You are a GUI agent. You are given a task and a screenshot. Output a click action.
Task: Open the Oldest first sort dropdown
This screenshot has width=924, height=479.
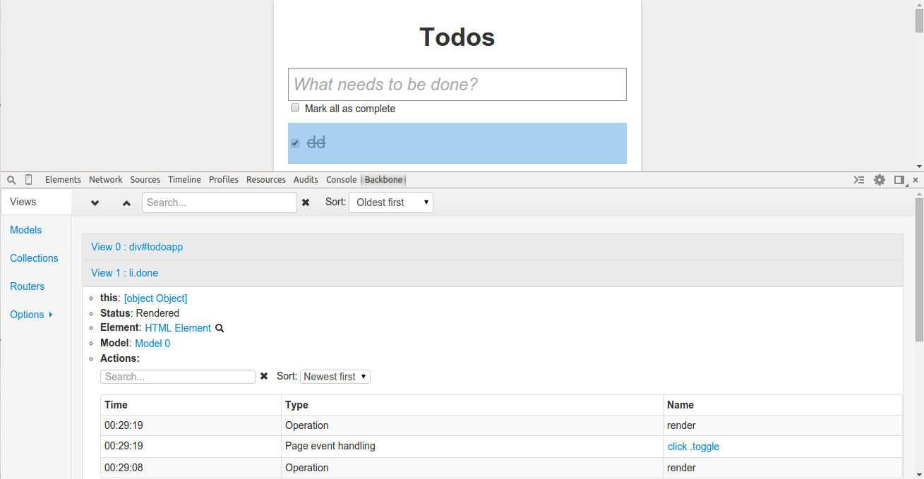tap(391, 202)
